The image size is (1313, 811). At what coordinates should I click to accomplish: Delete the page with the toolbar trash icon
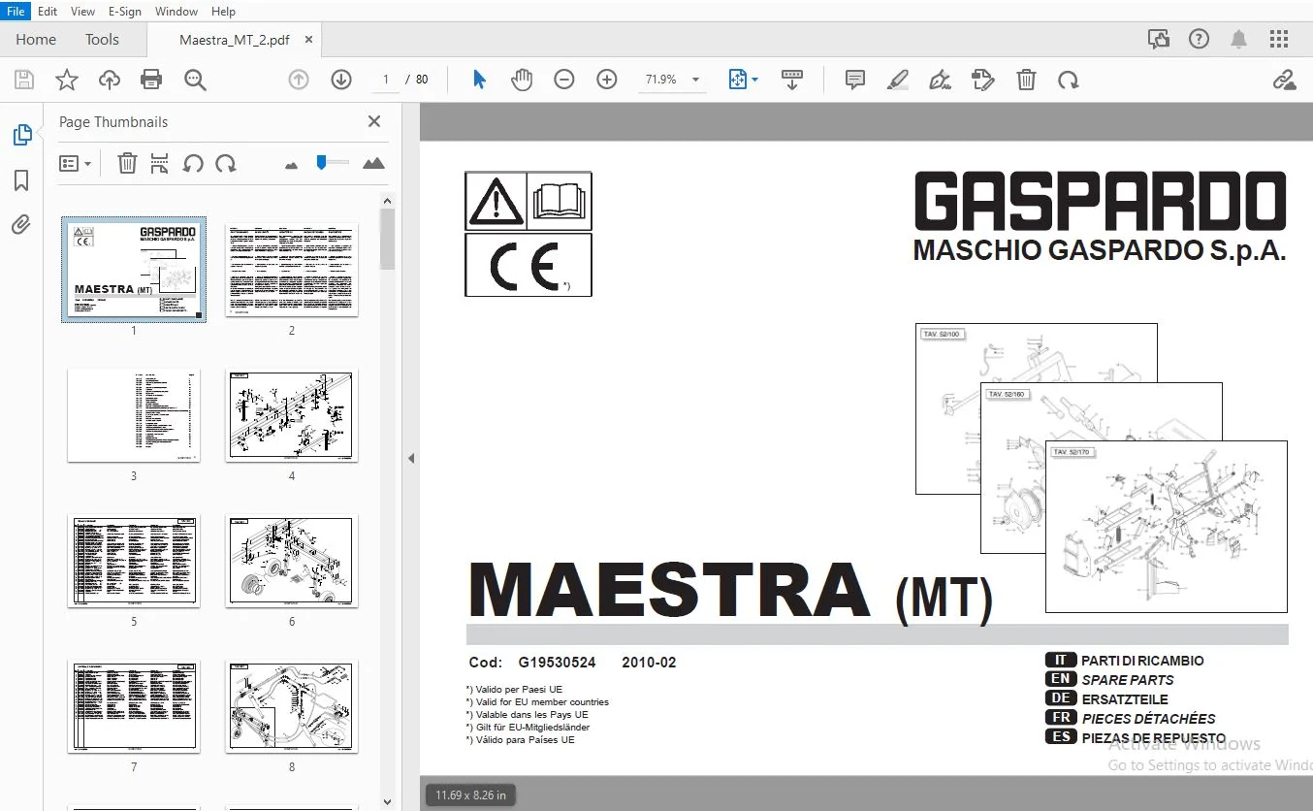click(x=1026, y=80)
